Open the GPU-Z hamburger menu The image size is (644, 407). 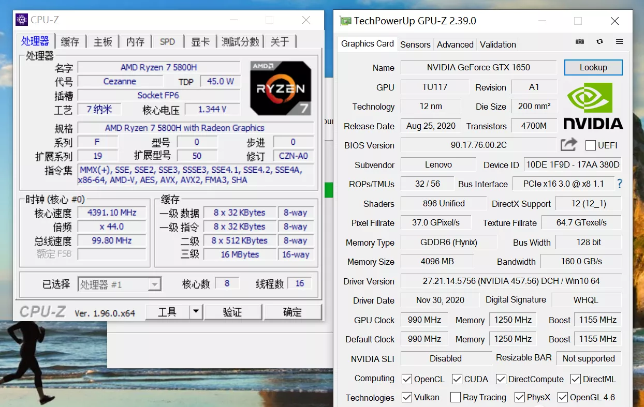[619, 42]
